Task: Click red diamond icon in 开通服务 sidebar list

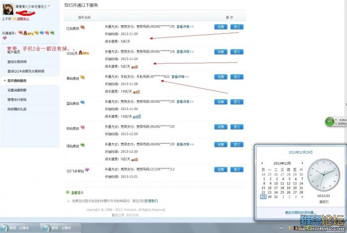Action: (x=21, y=33)
